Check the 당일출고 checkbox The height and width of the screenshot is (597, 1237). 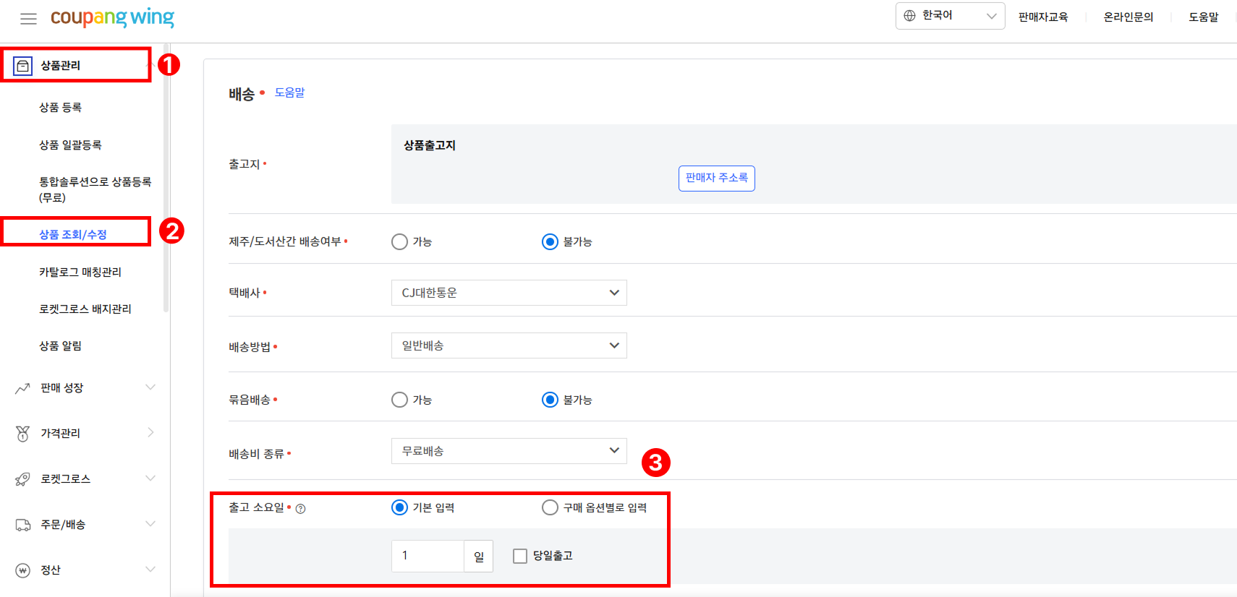pyautogui.click(x=519, y=556)
